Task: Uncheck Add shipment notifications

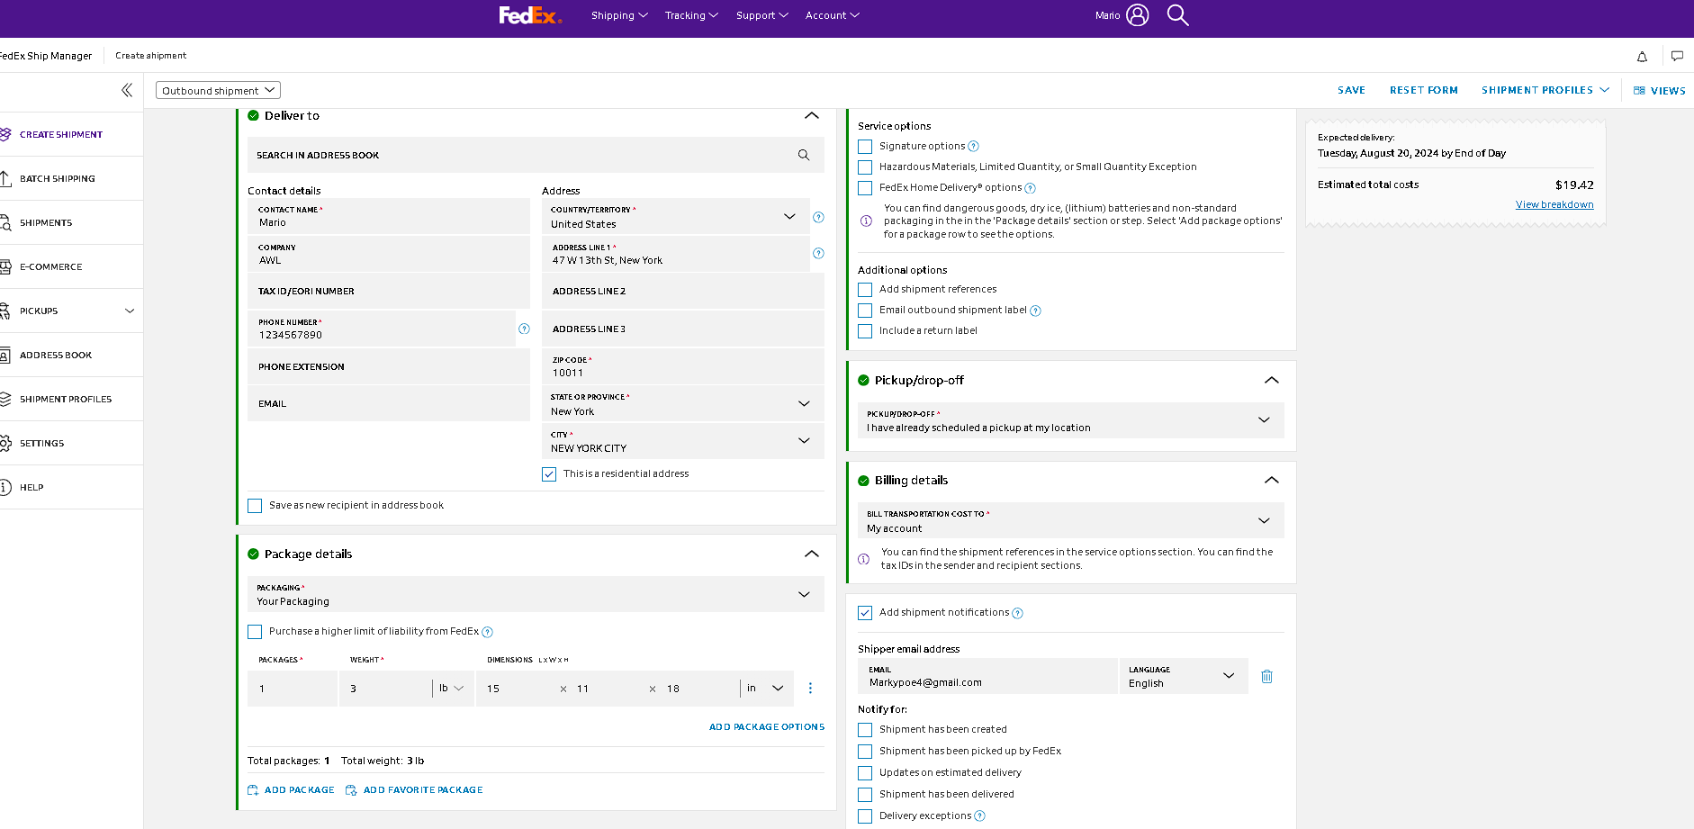Action: click(x=865, y=613)
